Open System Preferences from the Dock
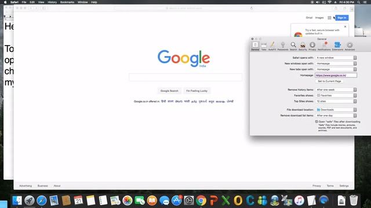This screenshot has height=208, width=371. (x=189, y=200)
